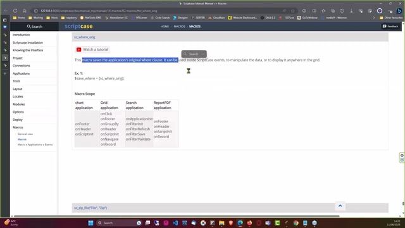Open the Home bookmark folder
The width and height of the screenshot is (405, 228).
coord(19,18)
